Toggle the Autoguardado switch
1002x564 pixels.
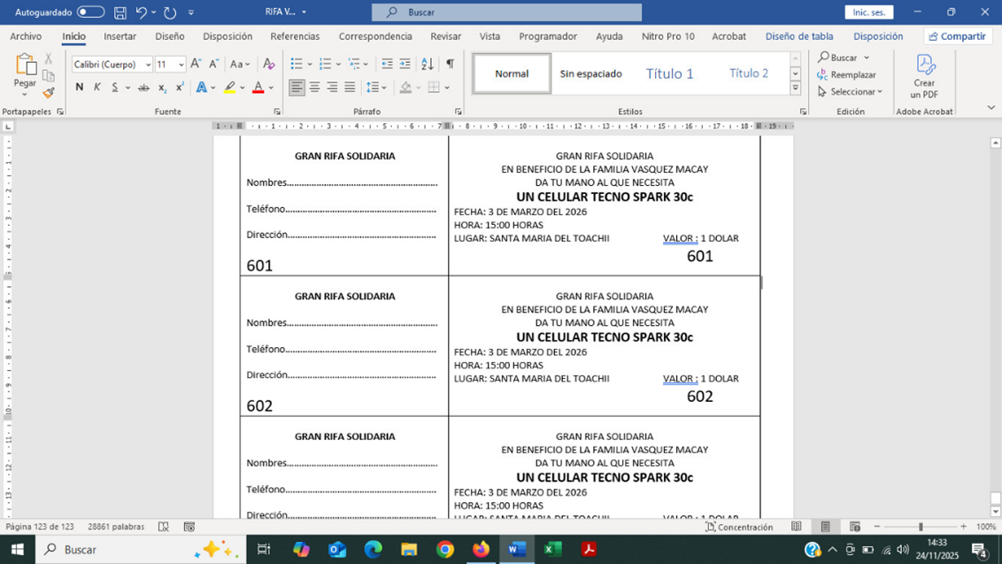tap(90, 12)
